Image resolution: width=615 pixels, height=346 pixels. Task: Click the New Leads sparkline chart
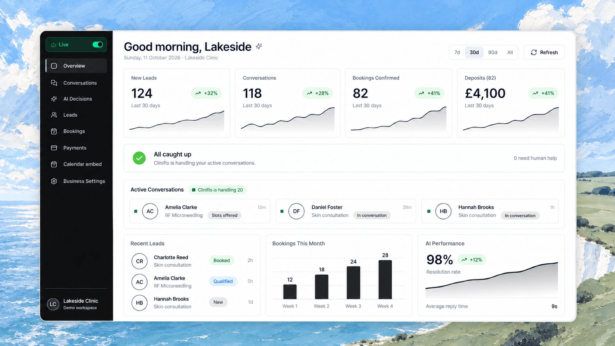click(177, 121)
